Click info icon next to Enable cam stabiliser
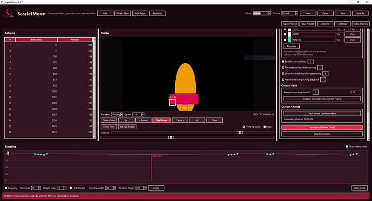 [x=311, y=61]
